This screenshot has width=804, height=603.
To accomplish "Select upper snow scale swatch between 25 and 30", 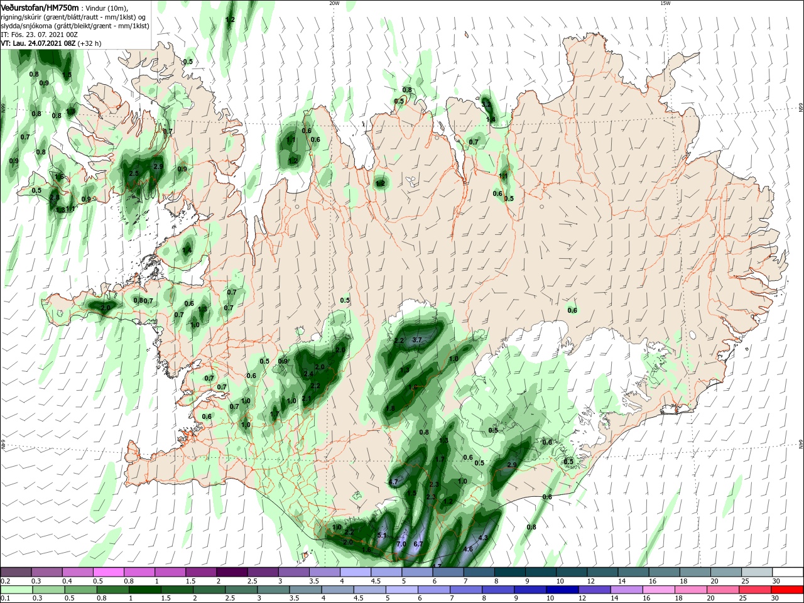I will pos(756,572).
